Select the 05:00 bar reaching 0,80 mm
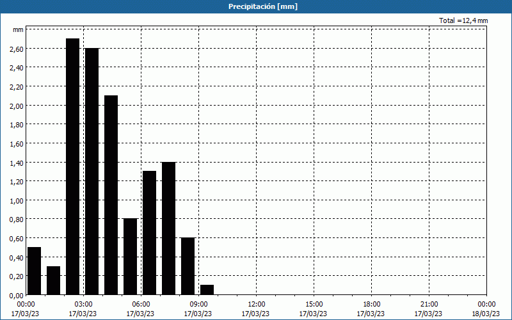The width and height of the screenshot is (512, 320). point(131,257)
